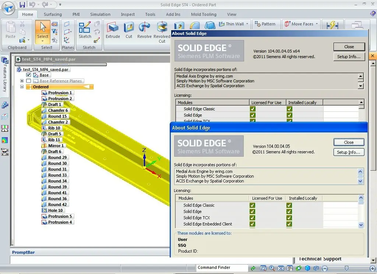This screenshot has height=274, width=377.
Task: Switch to the Surfacing ribbon tab
Action: 53,14
